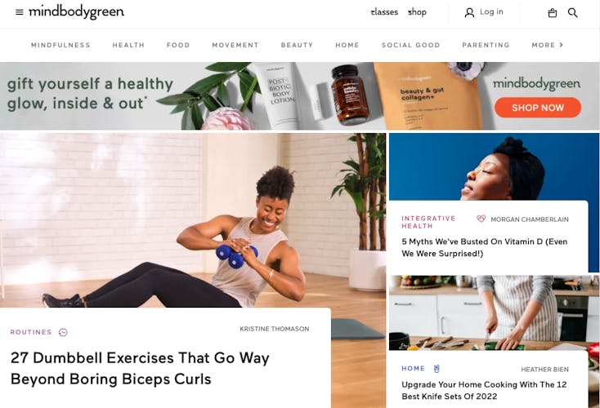Open the classes link
The height and width of the screenshot is (408, 600).
(x=384, y=12)
